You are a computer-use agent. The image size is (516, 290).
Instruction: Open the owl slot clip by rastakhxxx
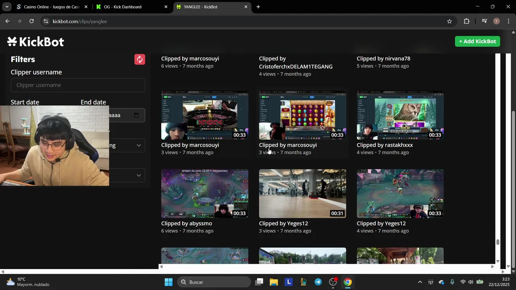coord(400,116)
